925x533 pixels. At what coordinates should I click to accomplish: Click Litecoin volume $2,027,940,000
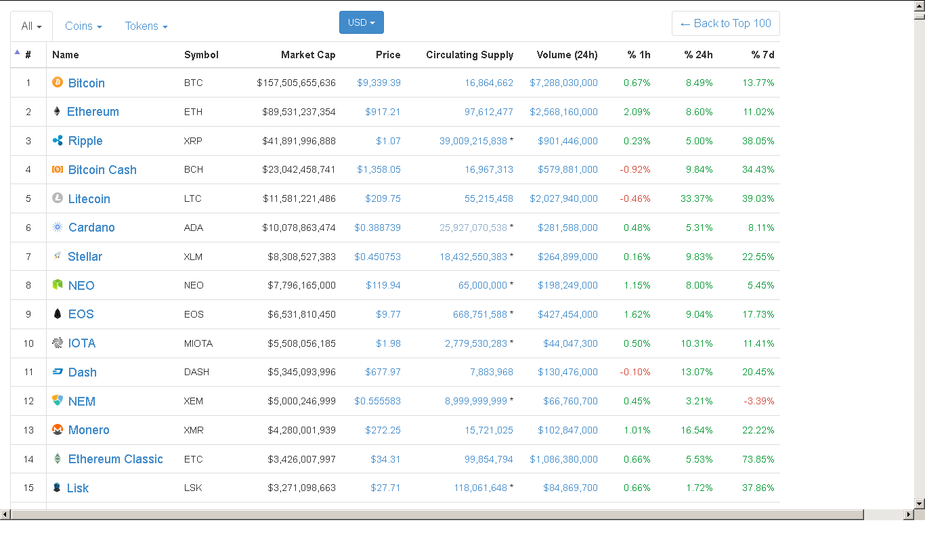pos(563,198)
